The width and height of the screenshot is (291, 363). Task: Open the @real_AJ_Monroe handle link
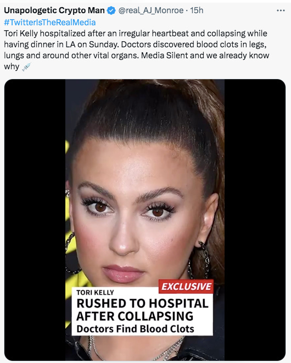click(x=151, y=10)
